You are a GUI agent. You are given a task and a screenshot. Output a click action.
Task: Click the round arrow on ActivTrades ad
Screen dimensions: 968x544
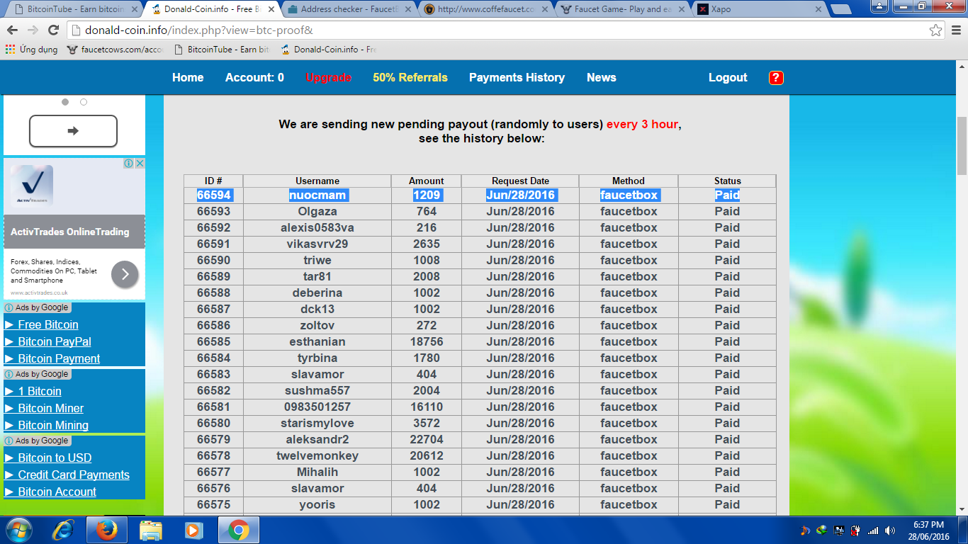pos(125,274)
